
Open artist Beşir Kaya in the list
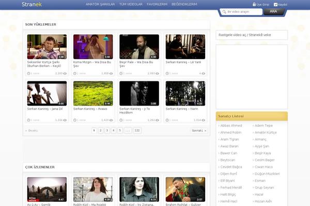point(263,153)
